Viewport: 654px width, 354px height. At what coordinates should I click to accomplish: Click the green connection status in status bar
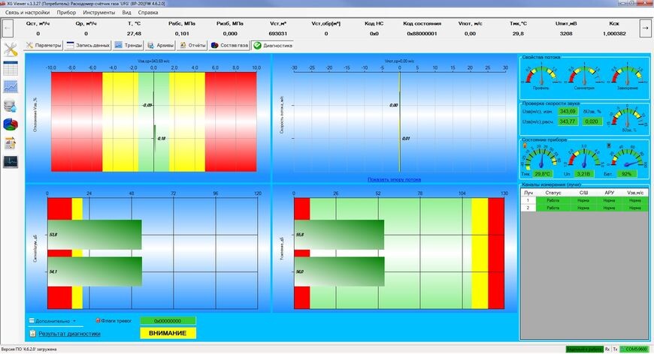coord(584,349)
